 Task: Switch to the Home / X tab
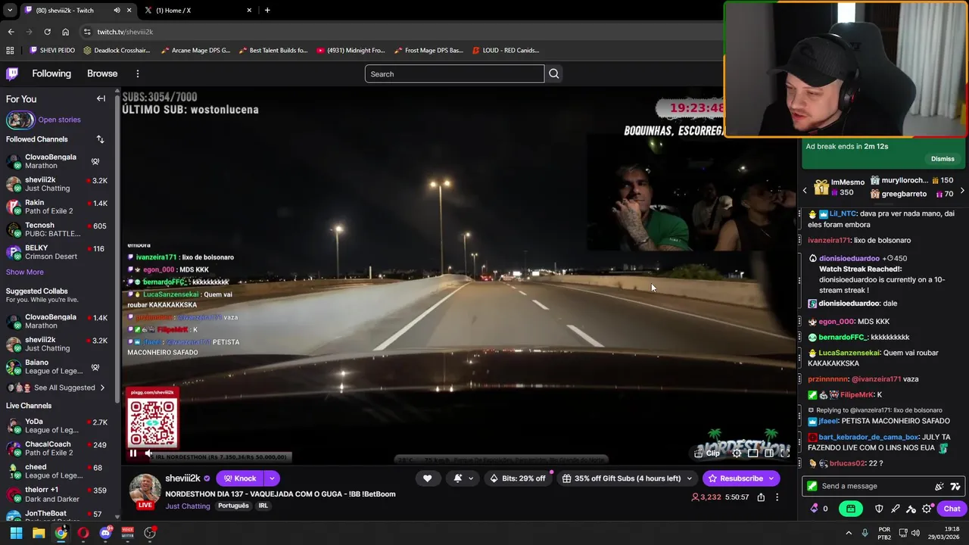click(197, 11)
